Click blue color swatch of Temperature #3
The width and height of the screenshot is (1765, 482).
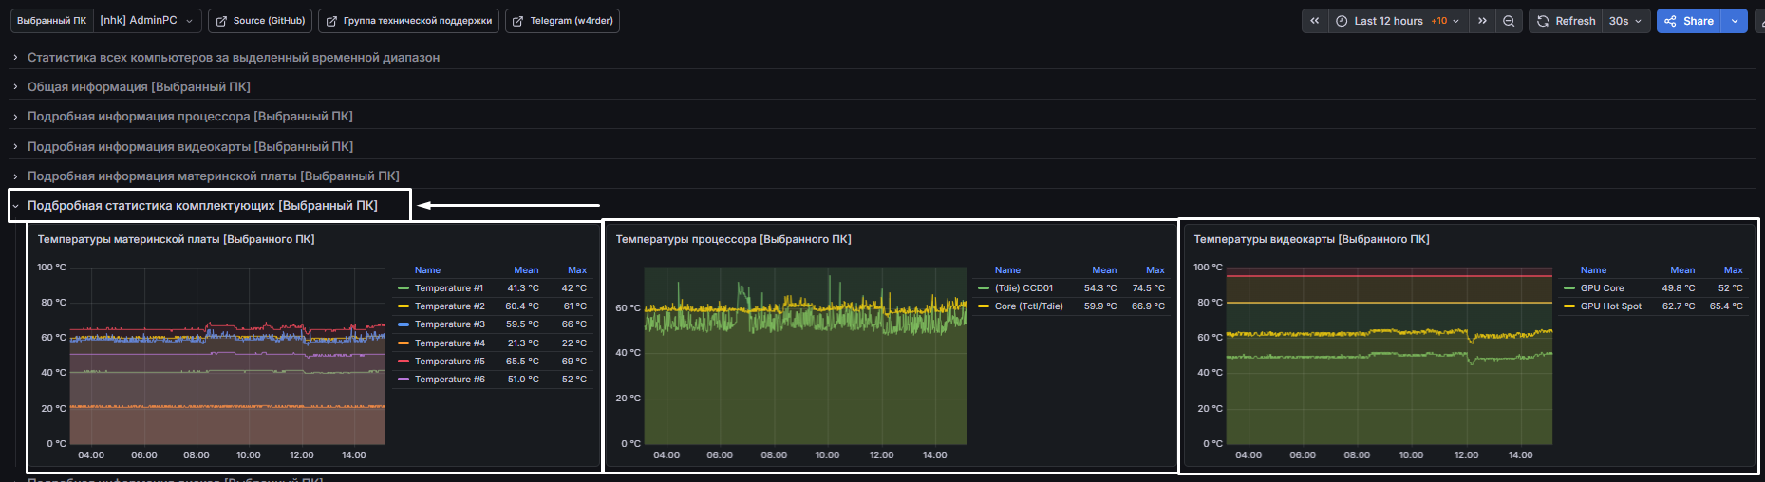click(404, 324)
